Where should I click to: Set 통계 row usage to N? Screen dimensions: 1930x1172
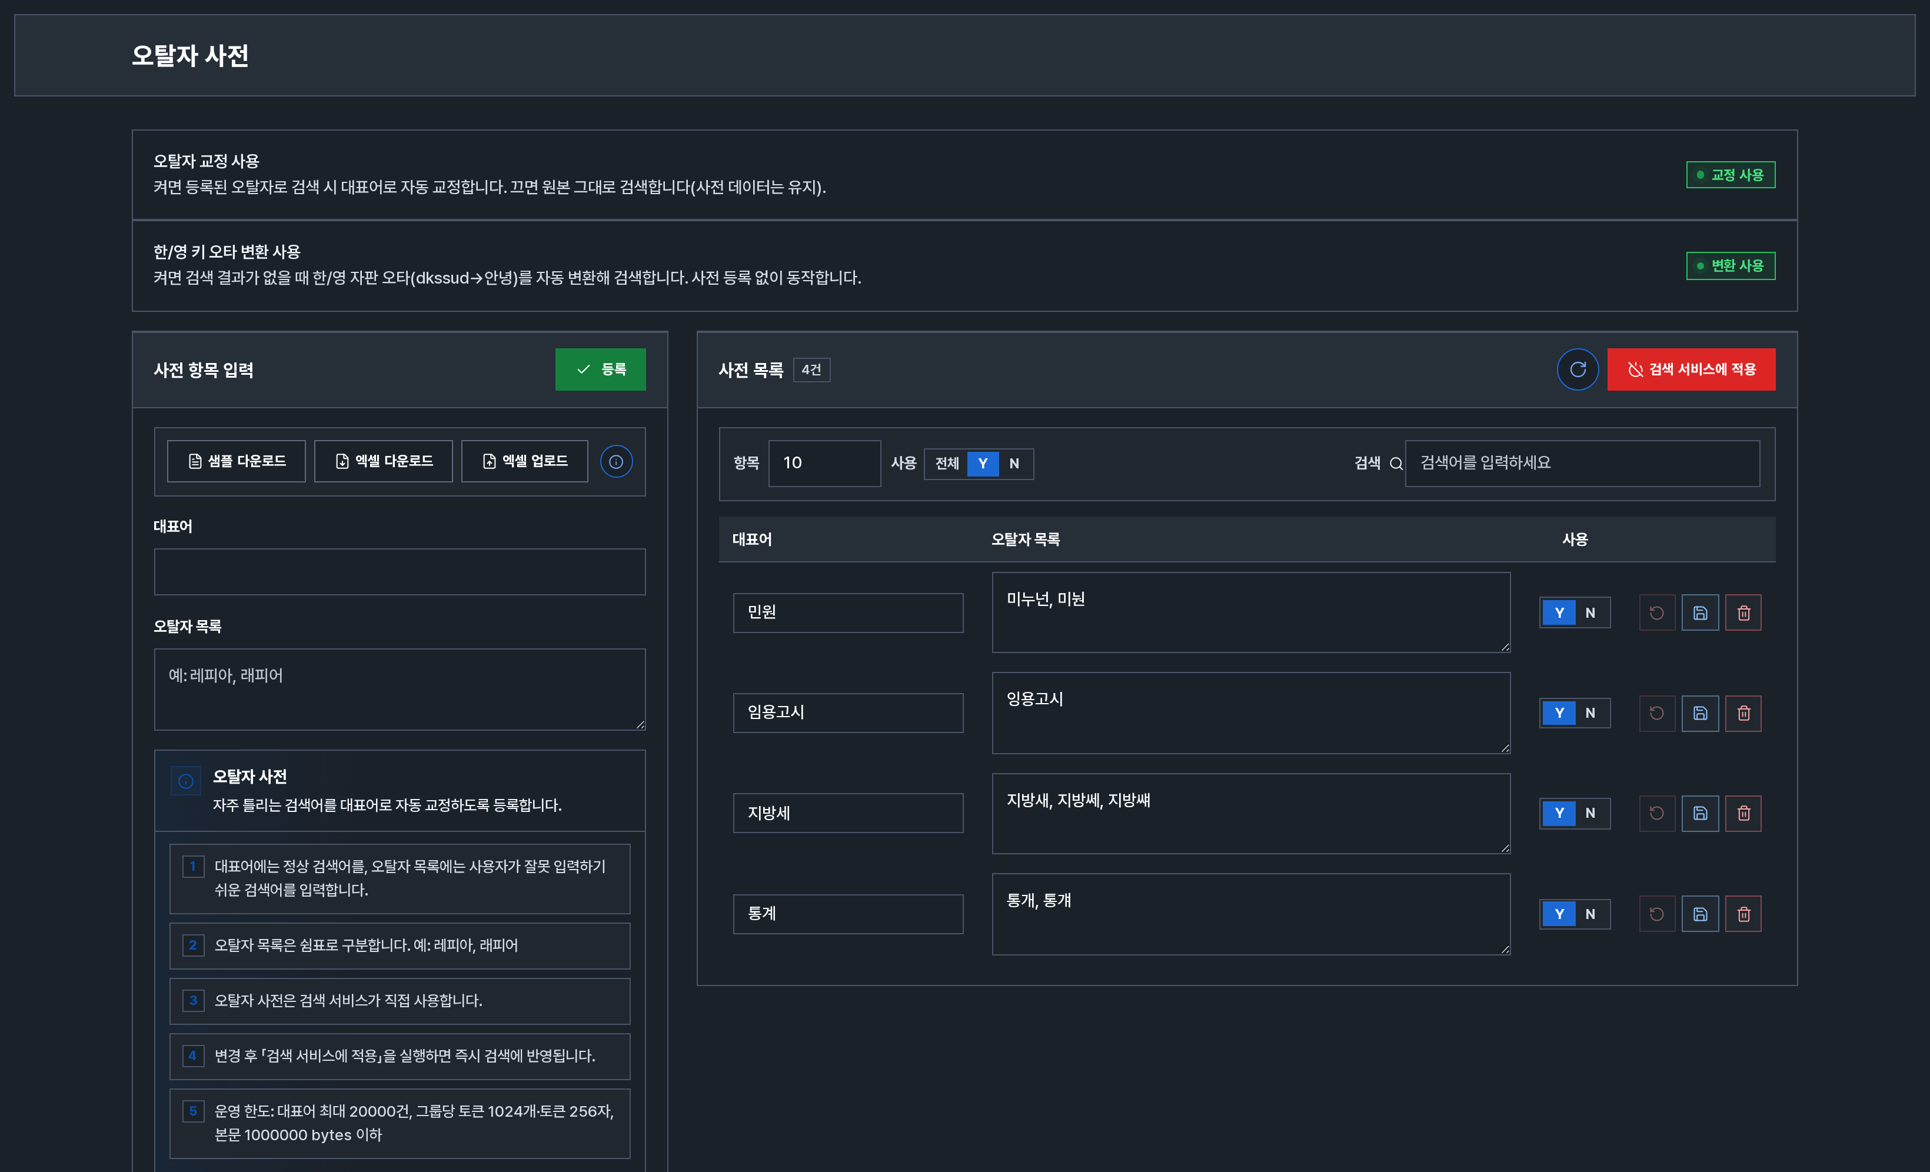click(x=1589, y=914)
